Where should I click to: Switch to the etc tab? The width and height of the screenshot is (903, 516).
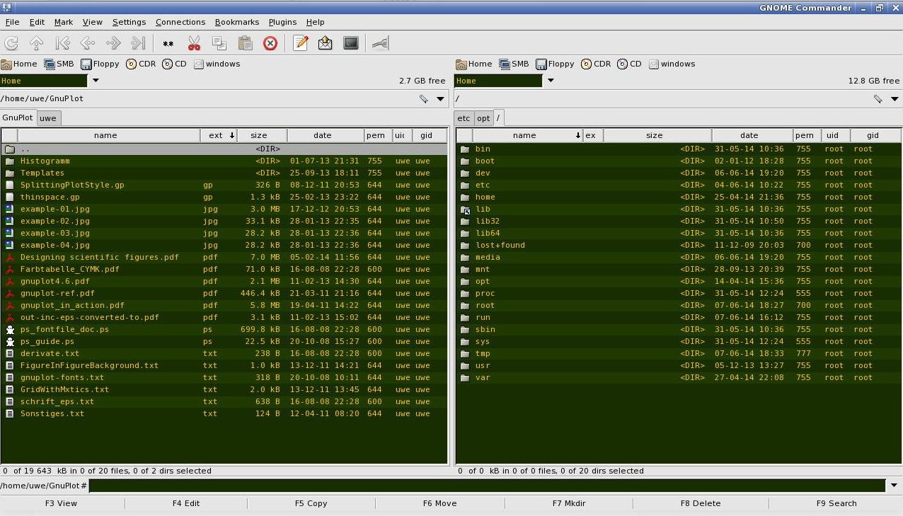point(464,118)
